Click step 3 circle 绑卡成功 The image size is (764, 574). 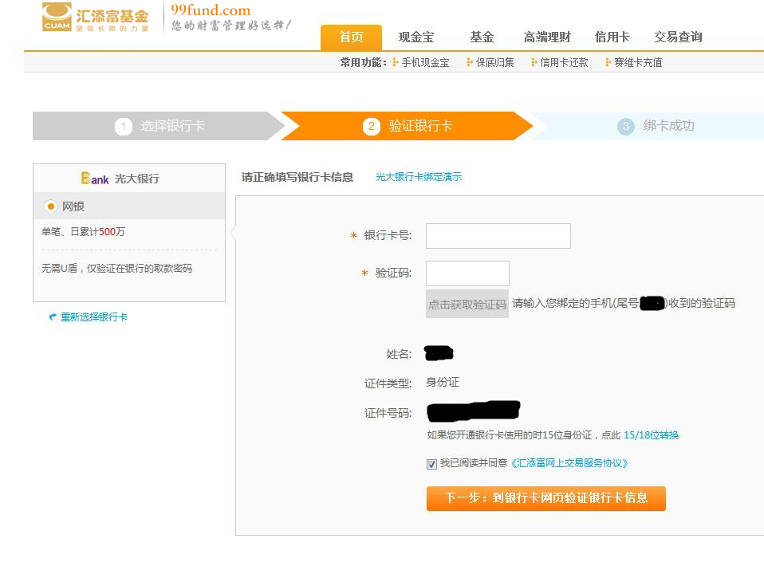pos(626,126)
